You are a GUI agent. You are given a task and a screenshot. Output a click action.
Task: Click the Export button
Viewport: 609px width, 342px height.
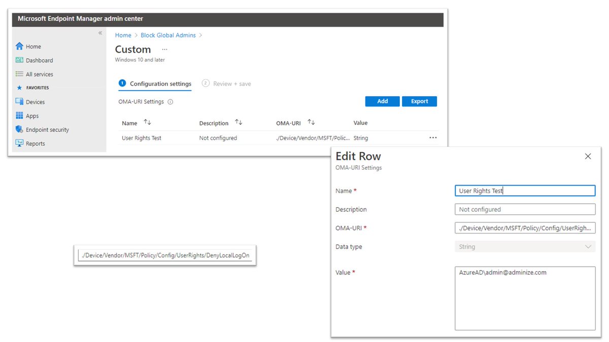point(420,101)
